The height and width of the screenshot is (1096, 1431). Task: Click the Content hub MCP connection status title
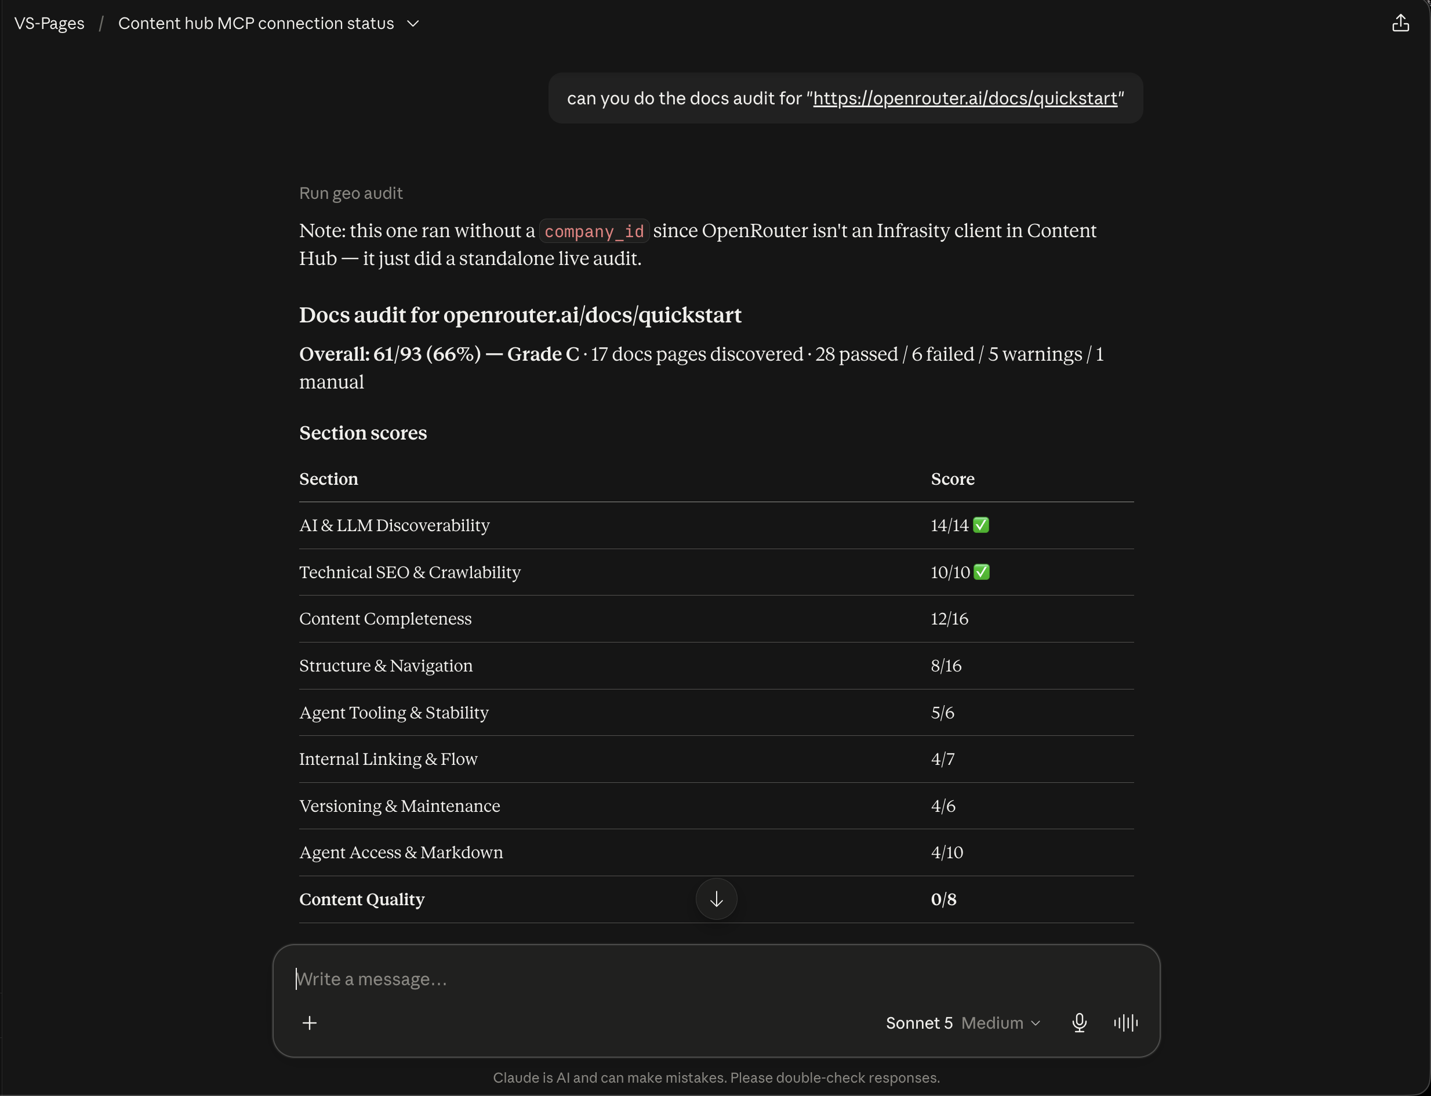[256, 23]
